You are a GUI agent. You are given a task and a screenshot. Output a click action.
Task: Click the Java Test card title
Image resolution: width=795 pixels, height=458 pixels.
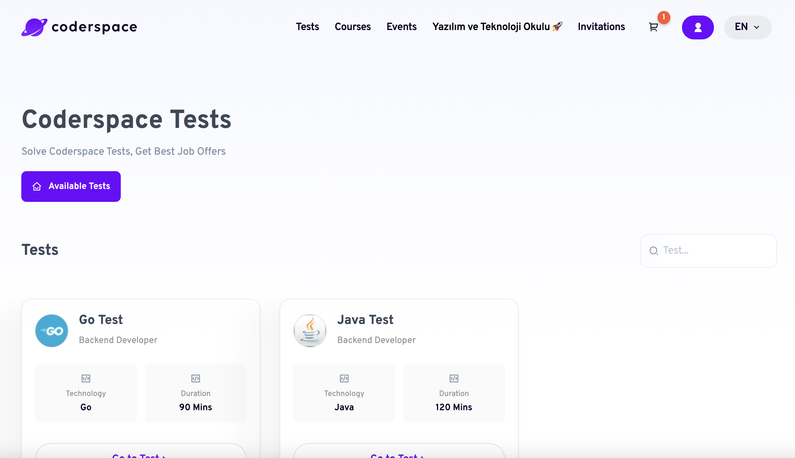click(x=365, y=320)
